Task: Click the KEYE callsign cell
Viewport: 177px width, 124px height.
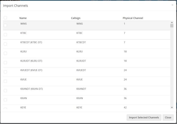Action: click(x=79, y=108)
